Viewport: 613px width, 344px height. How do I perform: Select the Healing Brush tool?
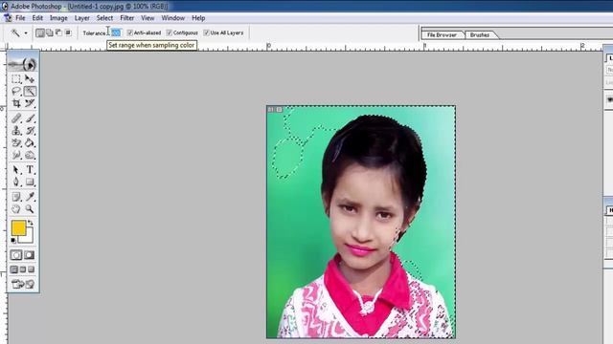[x=16, y=118]
